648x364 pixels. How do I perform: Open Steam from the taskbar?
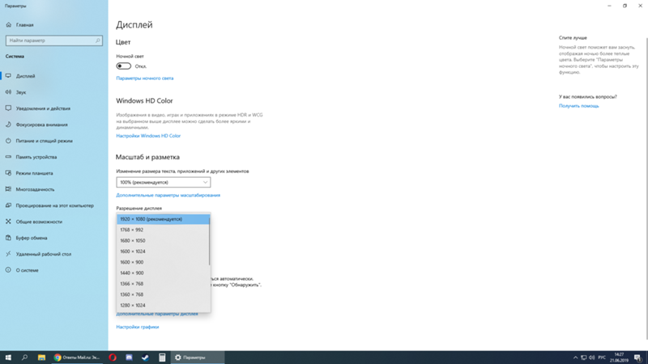pos(146,358)
